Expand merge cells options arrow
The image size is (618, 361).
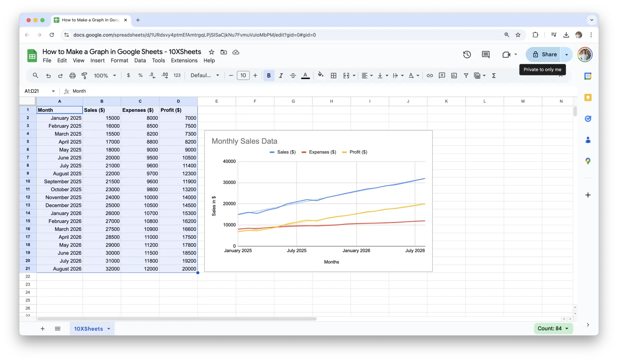tap(354, 76)
